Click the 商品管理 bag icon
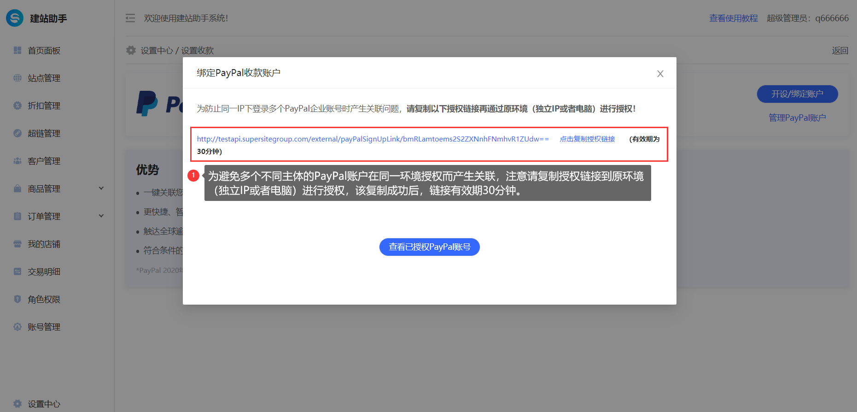 click(x=17, y=188)
